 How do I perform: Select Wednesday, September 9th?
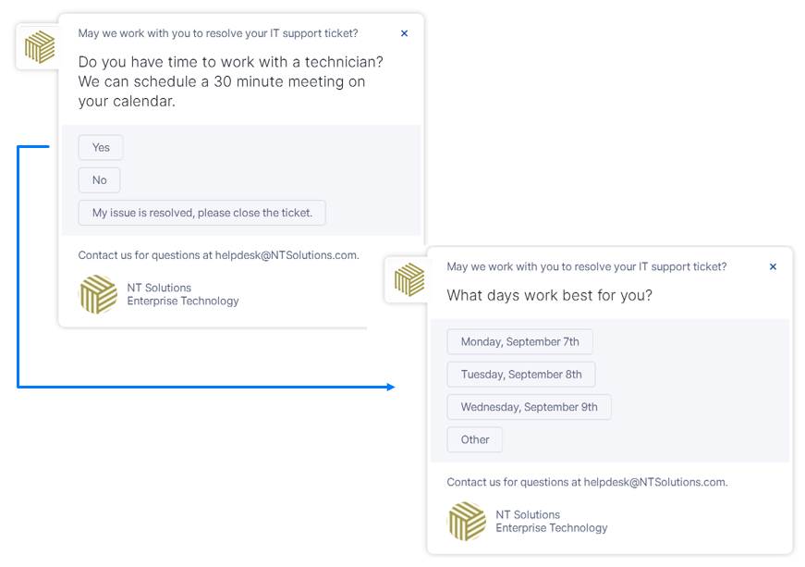pyautogui.click(x=529, y=407)
